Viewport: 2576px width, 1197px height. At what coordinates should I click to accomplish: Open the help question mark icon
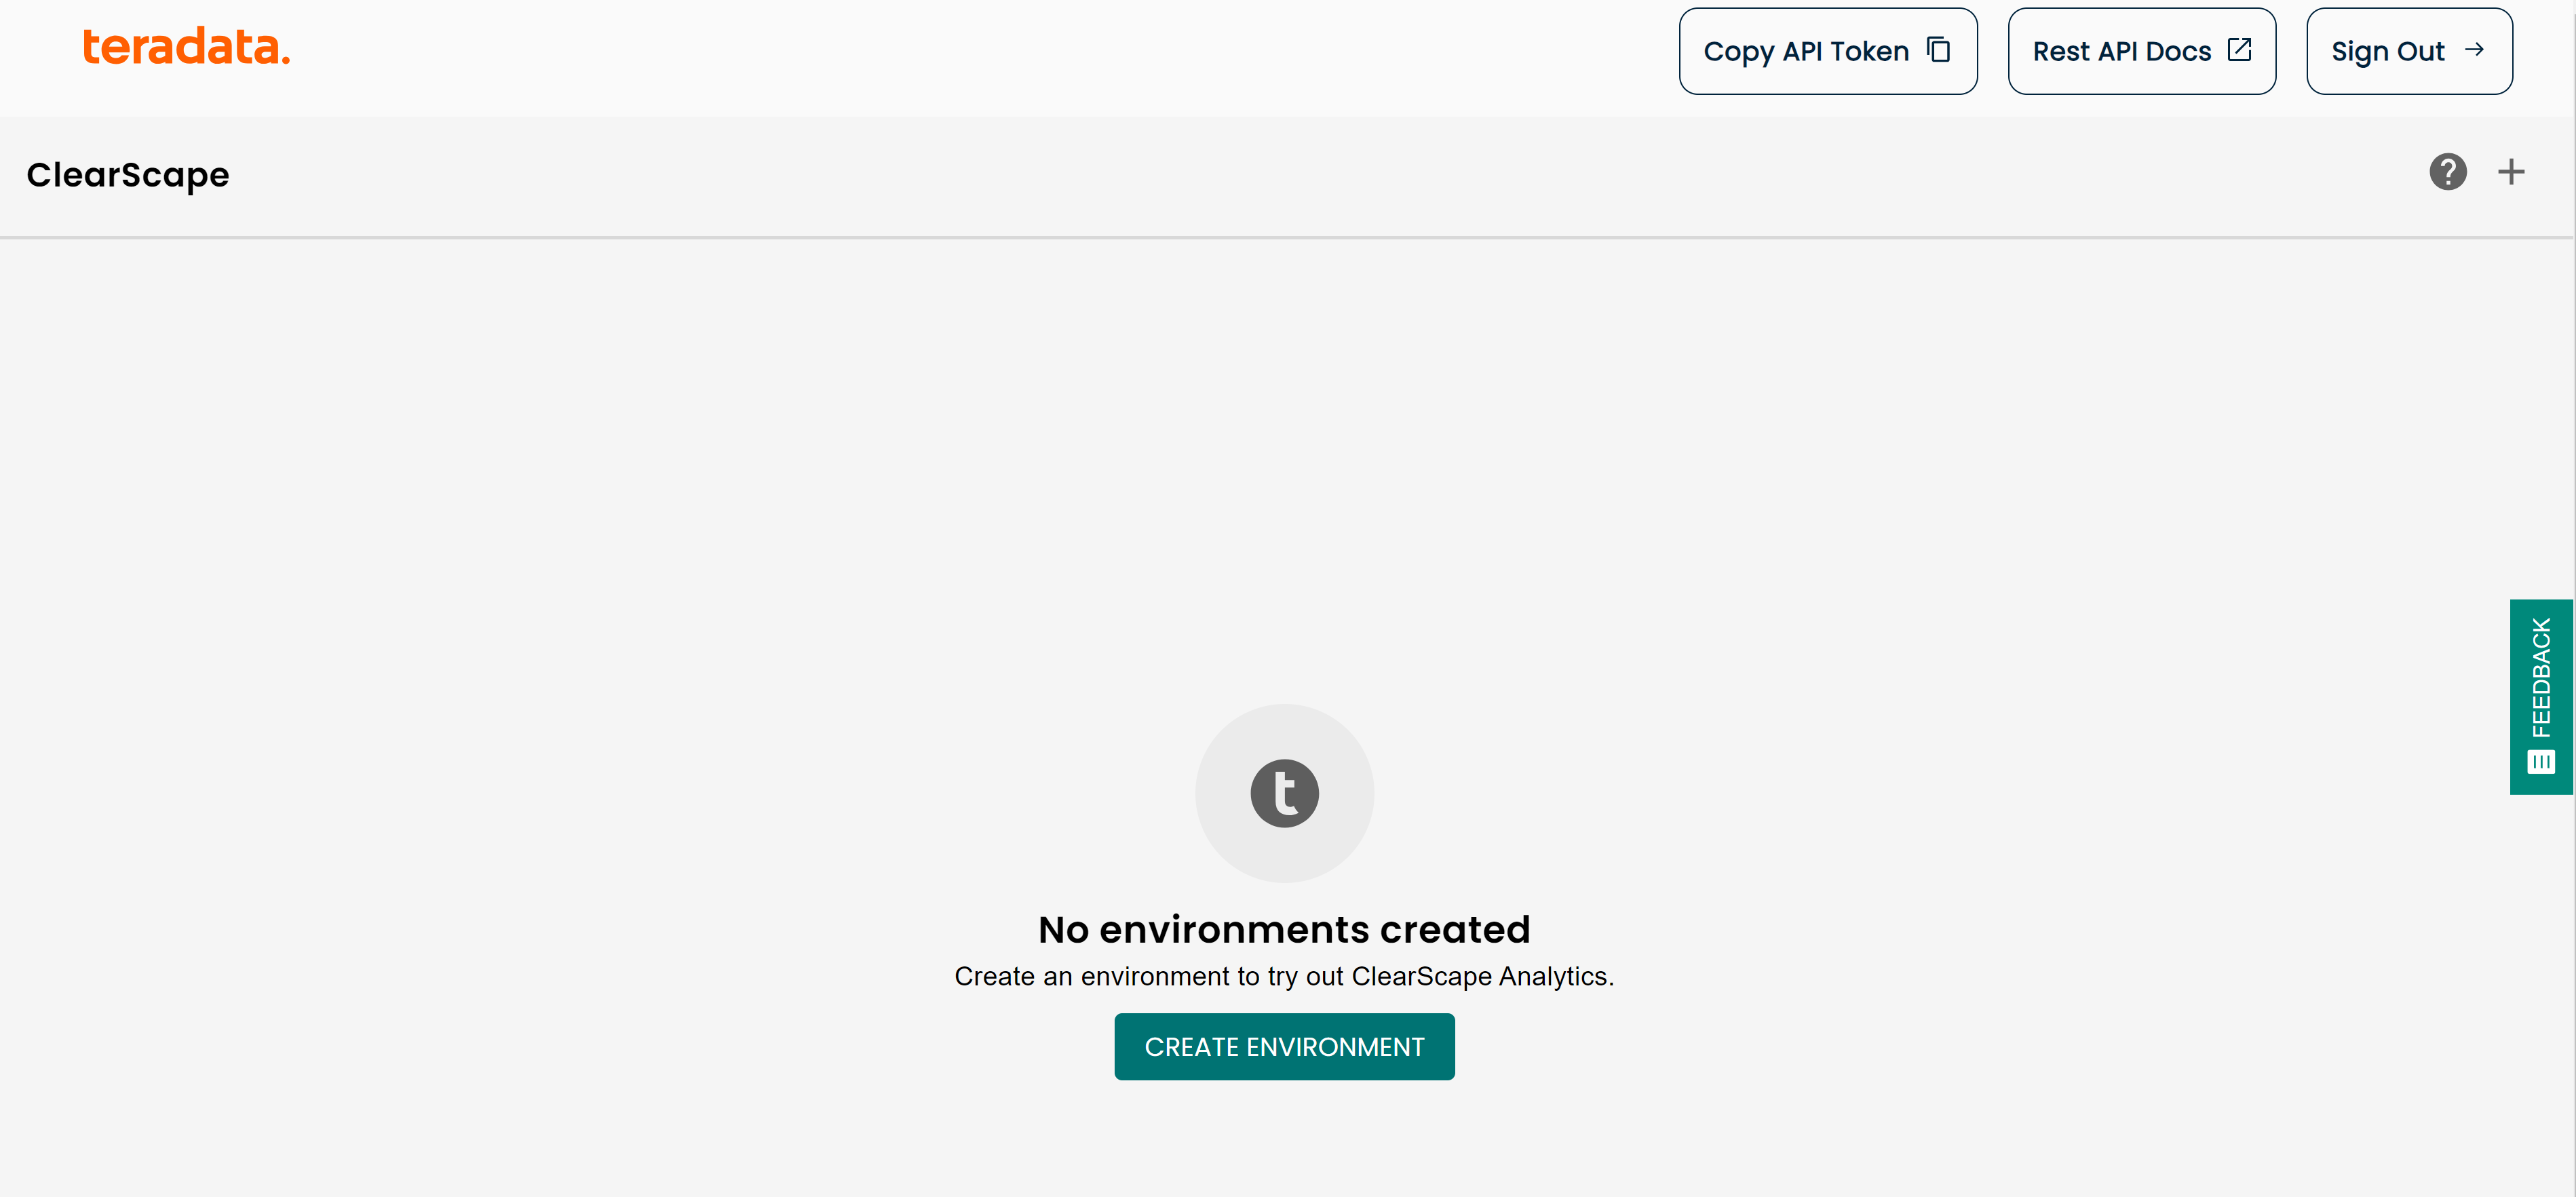point(2447,172)
